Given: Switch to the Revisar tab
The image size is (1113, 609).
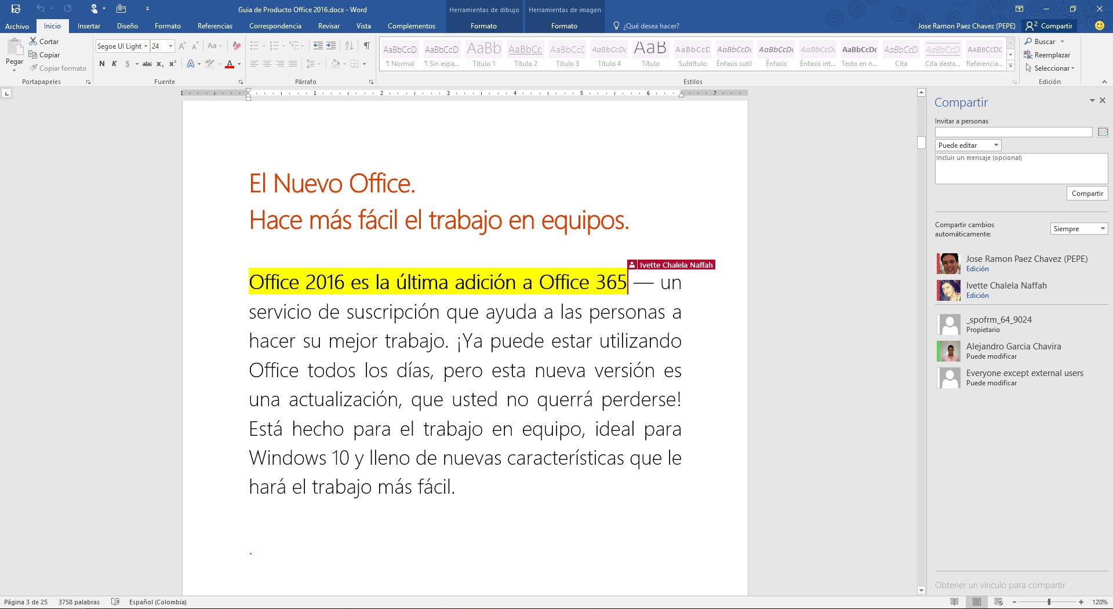Looking at the screenshot, I should click(329, 26).
